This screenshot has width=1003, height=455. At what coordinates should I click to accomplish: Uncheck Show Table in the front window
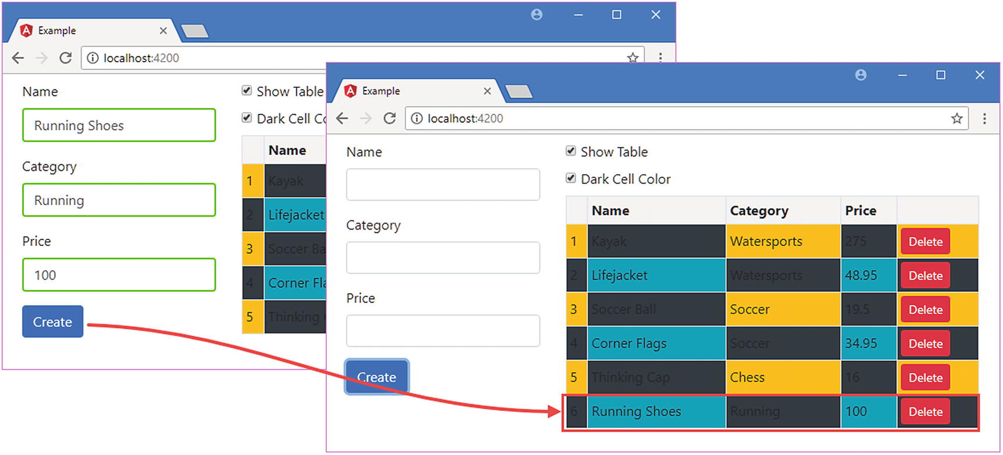[x=571, y=151]
